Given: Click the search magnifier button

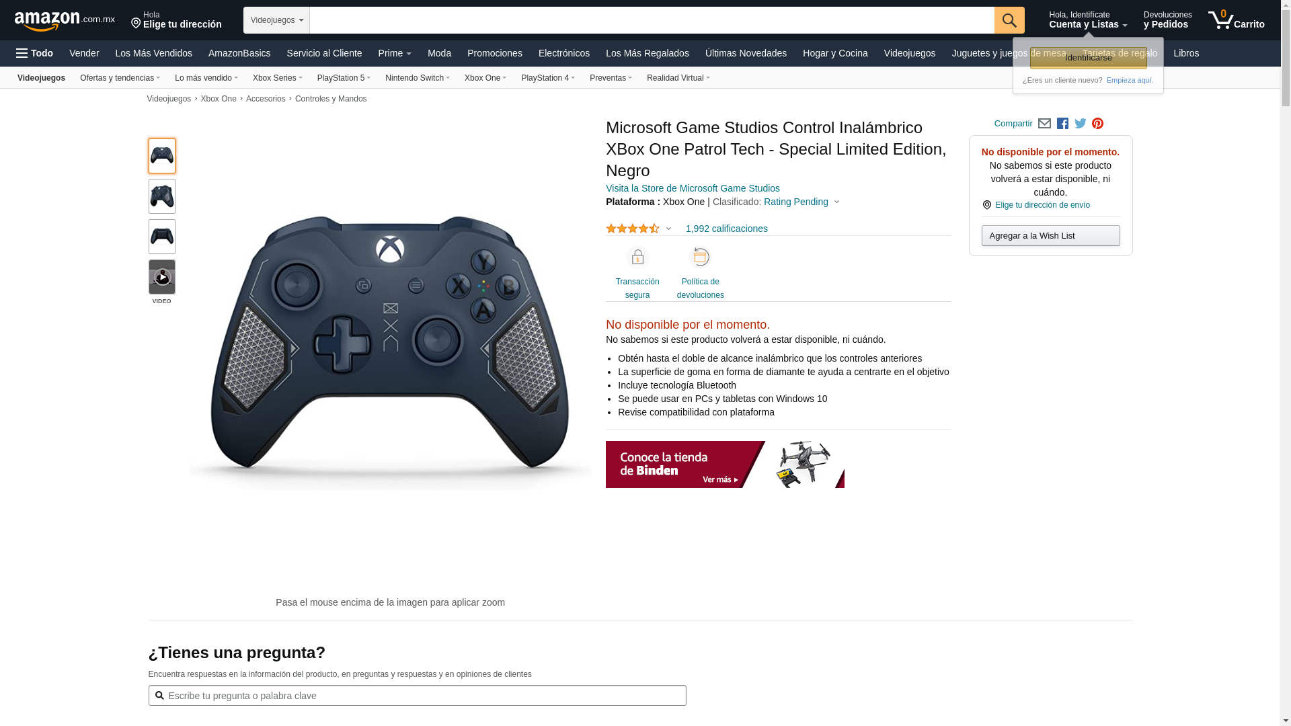Looking at the screenshot, I should (x=1009, y=20).
